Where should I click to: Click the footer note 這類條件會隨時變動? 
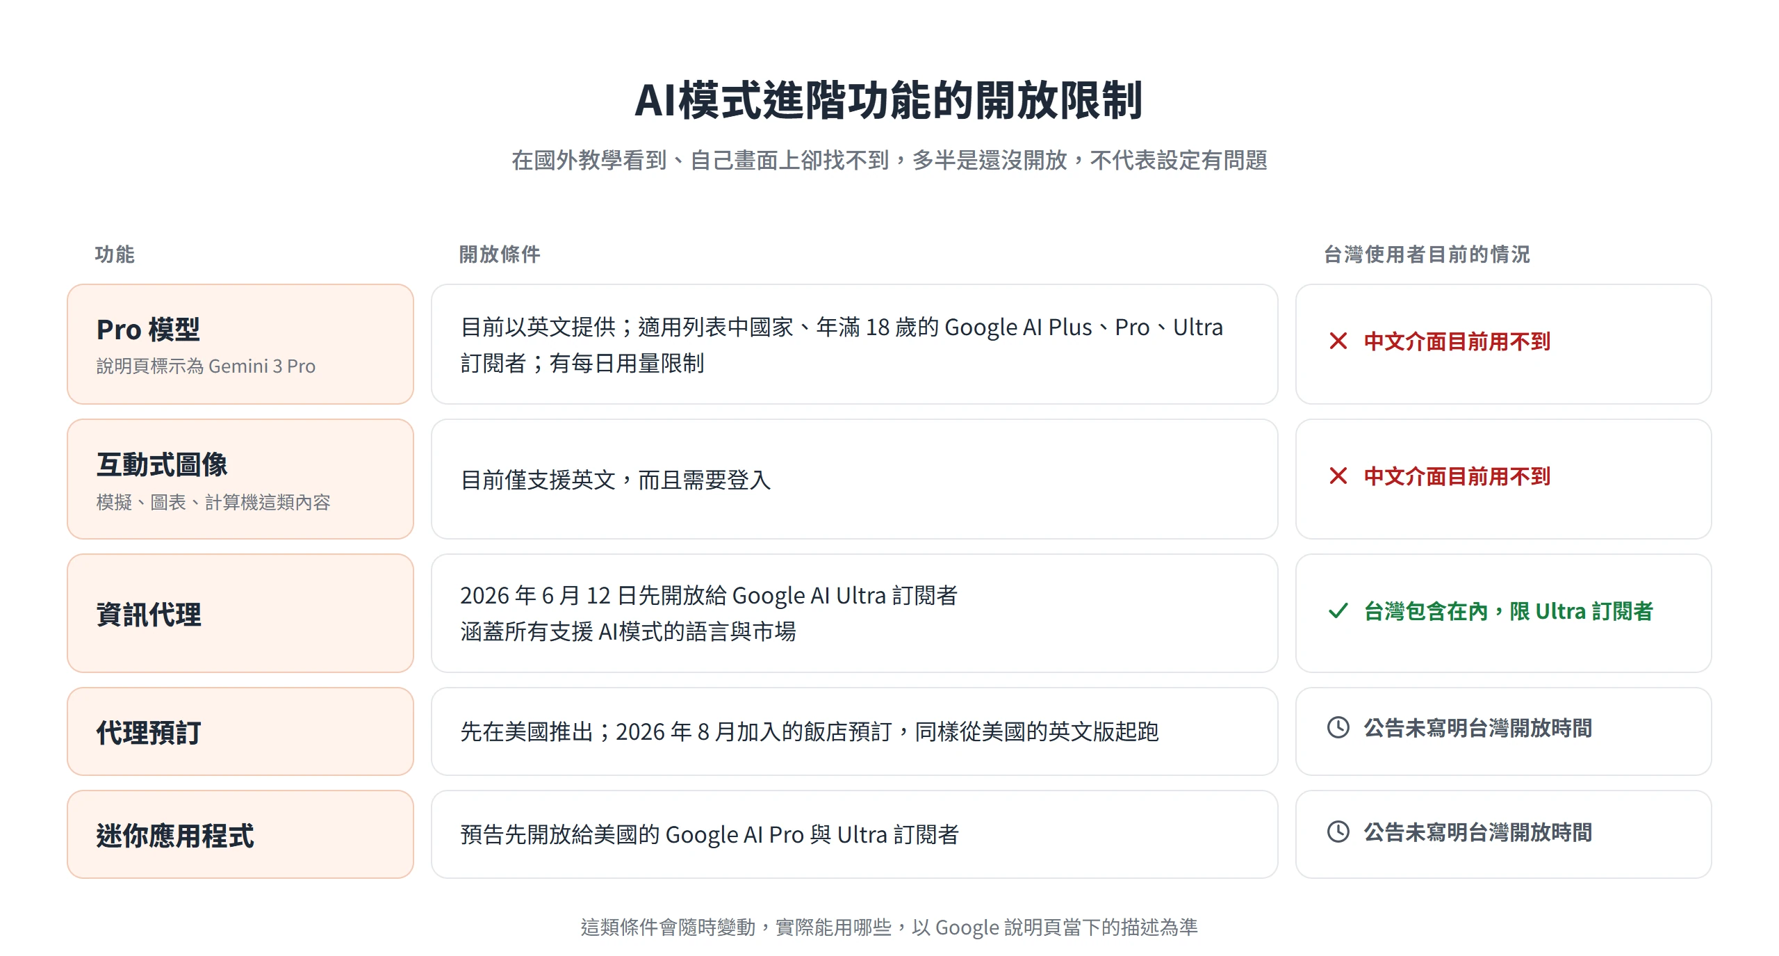coord(889,927)
